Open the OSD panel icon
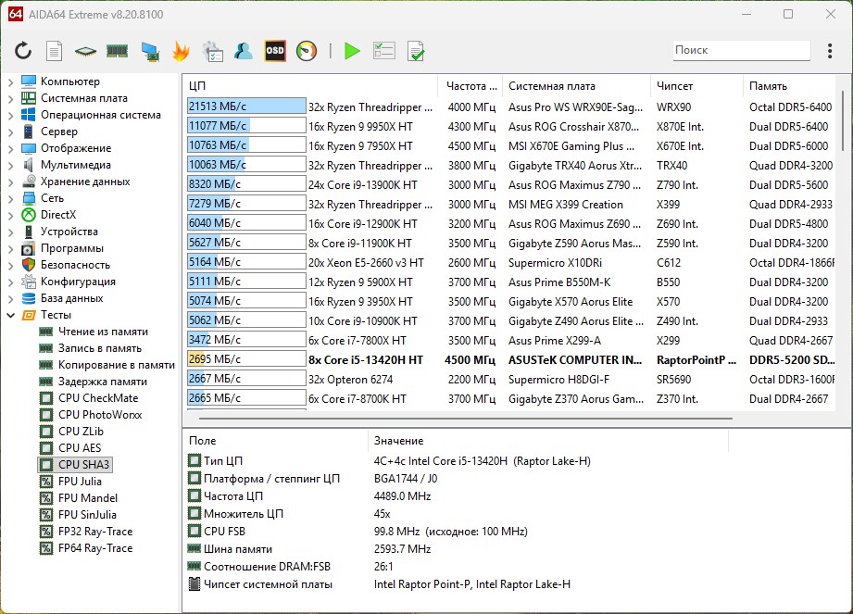Screen dimensions: 853x614 (275, 51)
